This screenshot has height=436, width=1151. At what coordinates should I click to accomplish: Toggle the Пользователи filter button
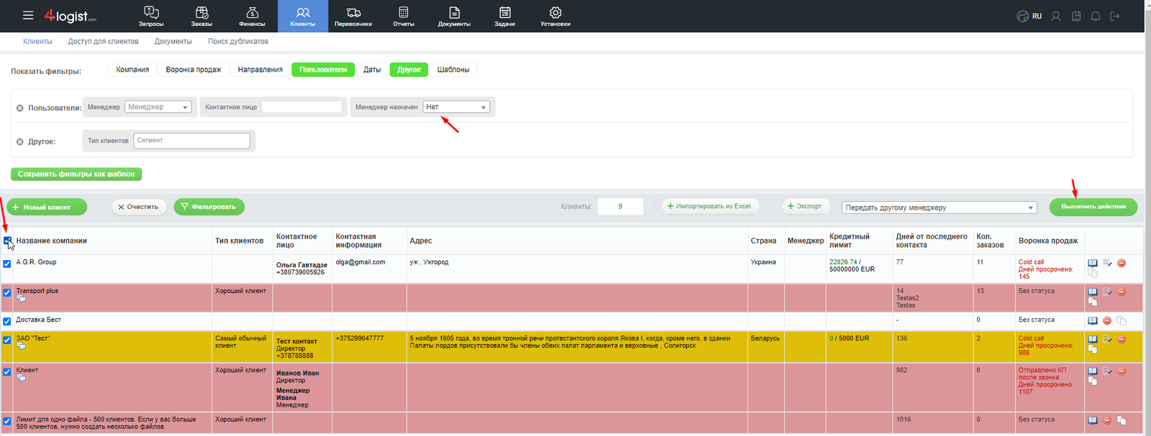[323, 70]
